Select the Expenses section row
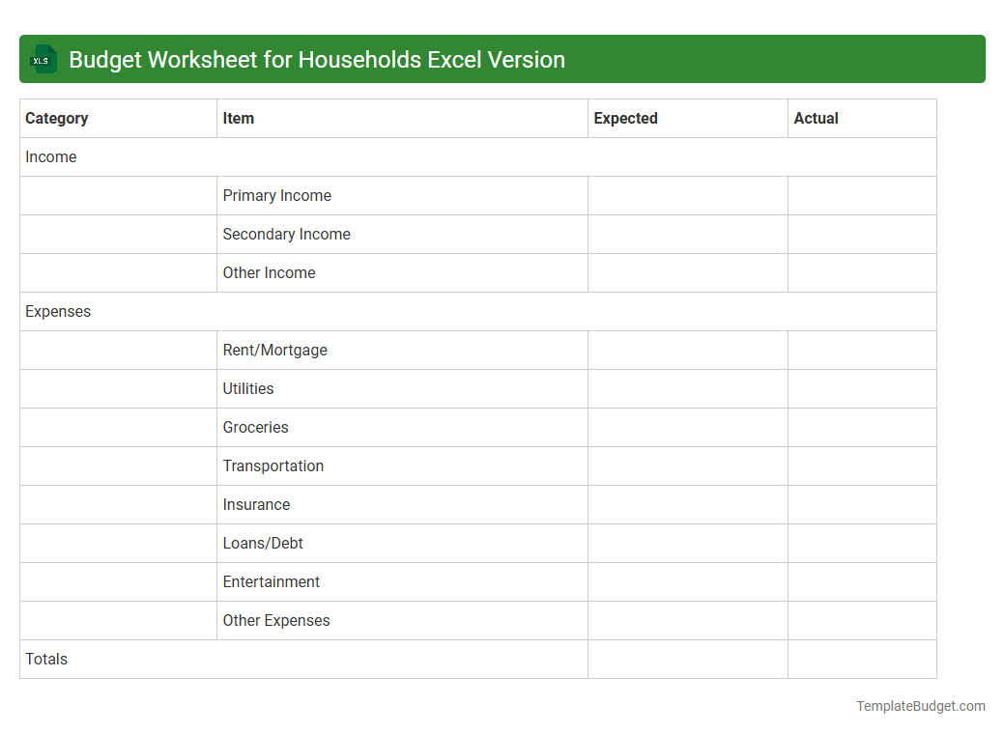The image size is (1005, 734). pos(58,311)
